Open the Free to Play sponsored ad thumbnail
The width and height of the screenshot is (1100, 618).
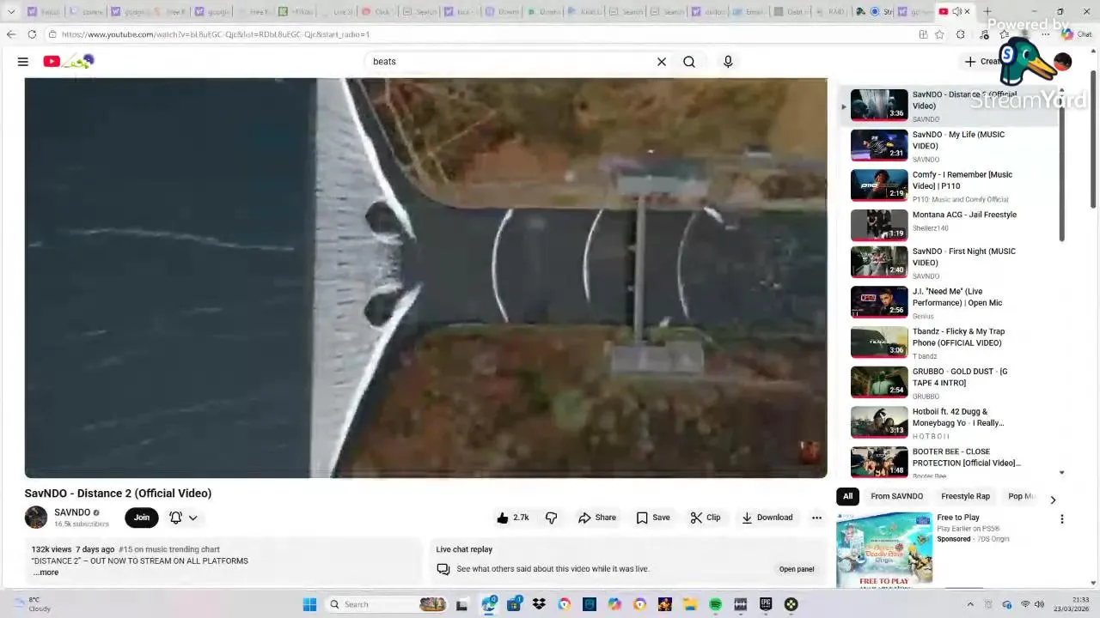coord(884,550)
